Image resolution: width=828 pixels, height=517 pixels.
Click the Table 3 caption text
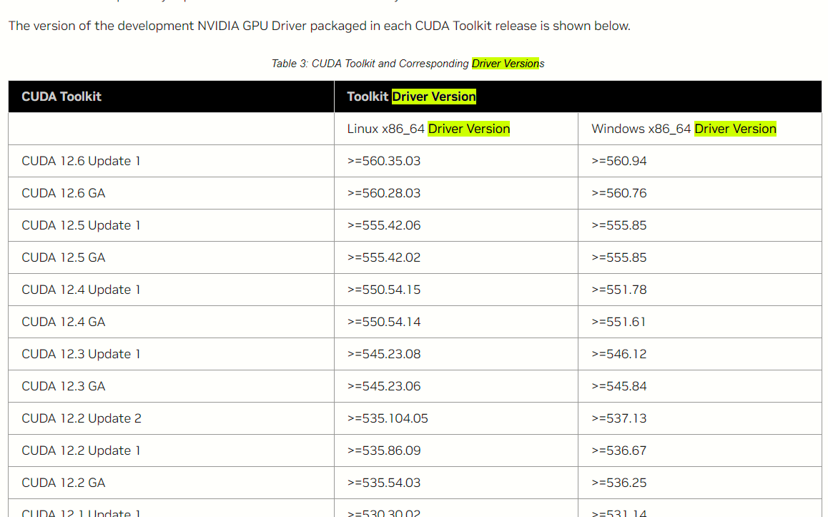408,64
